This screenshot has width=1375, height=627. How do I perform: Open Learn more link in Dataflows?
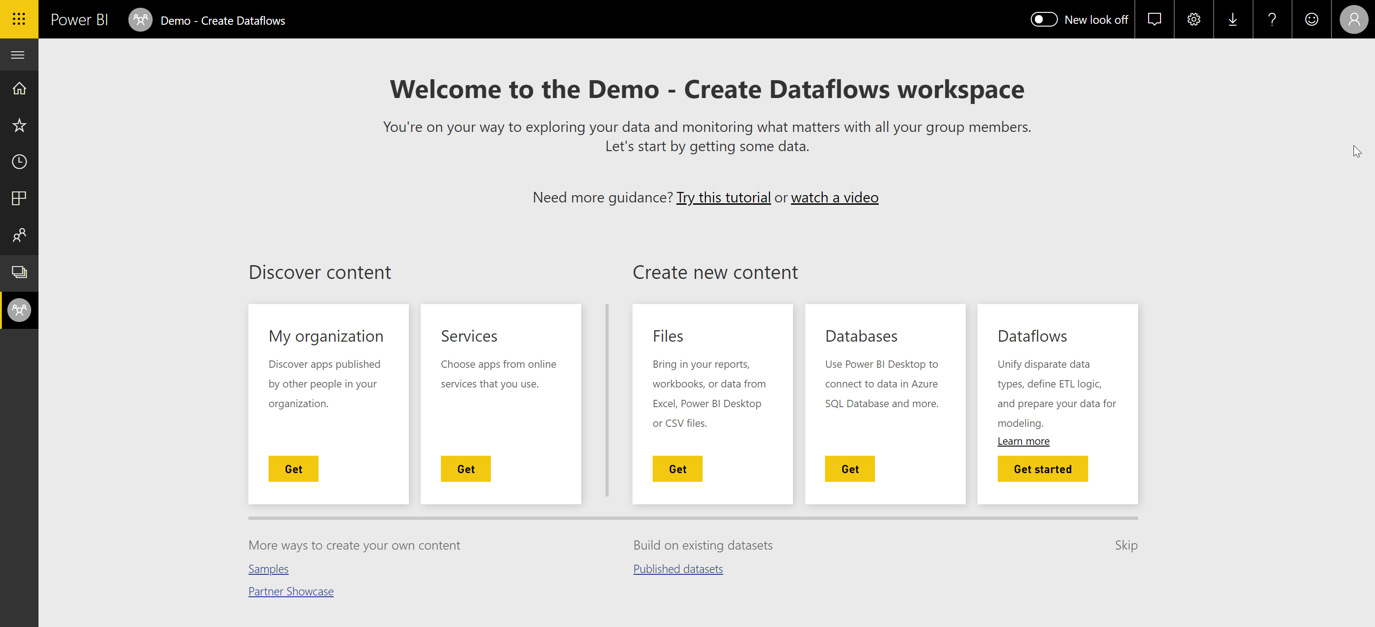tap(1023, 441)
